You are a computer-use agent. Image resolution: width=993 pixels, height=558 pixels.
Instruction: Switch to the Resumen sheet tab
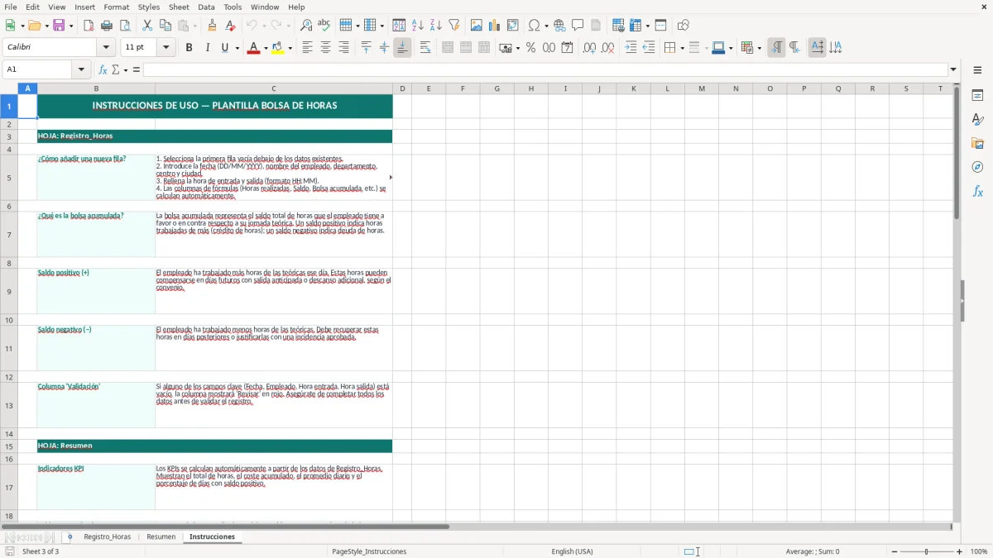tap(161, 537)
